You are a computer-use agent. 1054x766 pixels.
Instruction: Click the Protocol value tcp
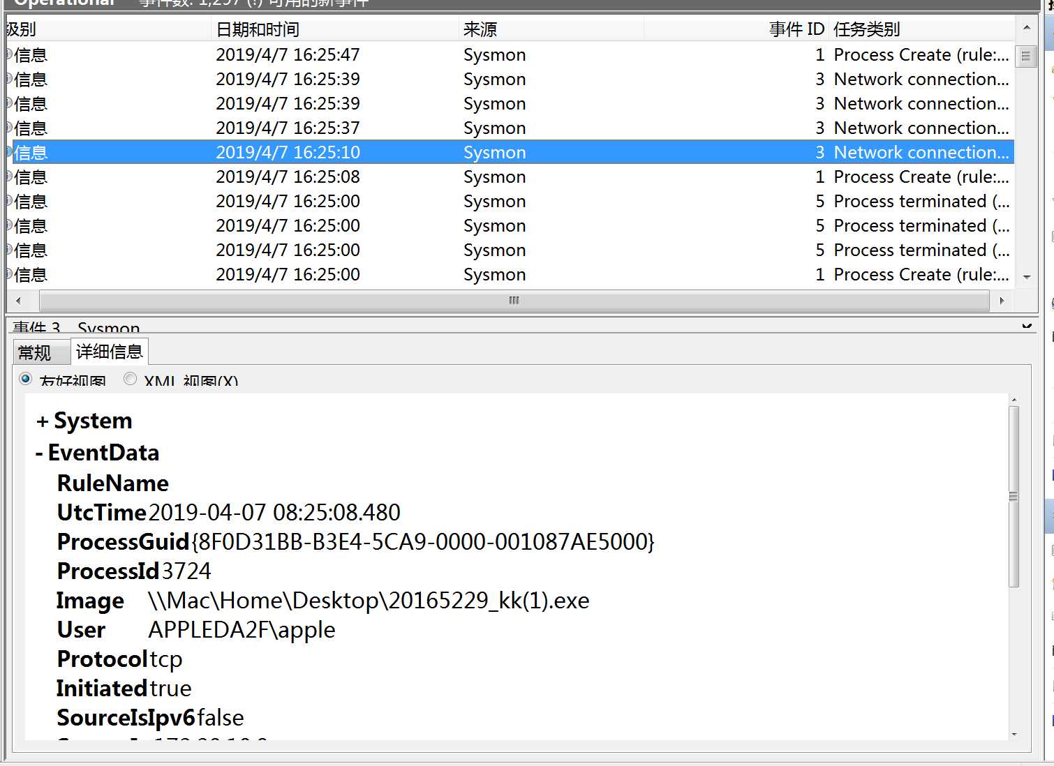point(166,659)
